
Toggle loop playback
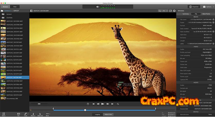point(118,104)
